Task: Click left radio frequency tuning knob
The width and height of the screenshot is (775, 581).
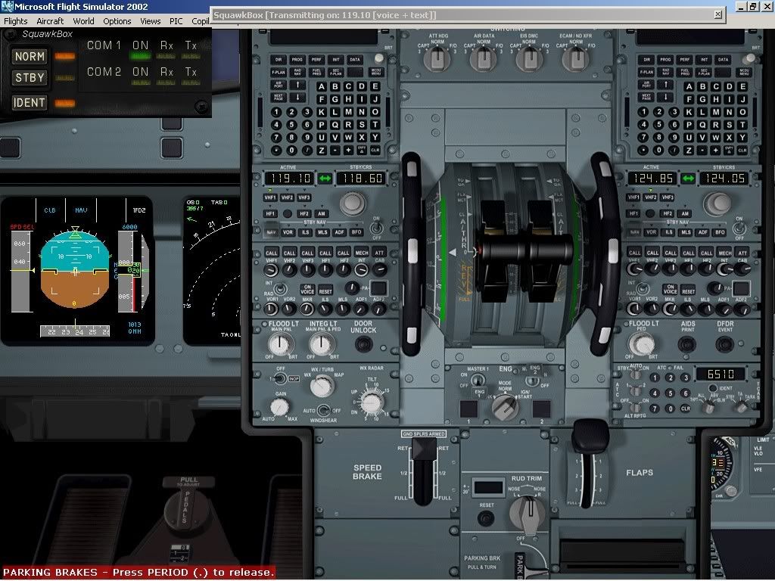Action: click(x=353, y=203)
